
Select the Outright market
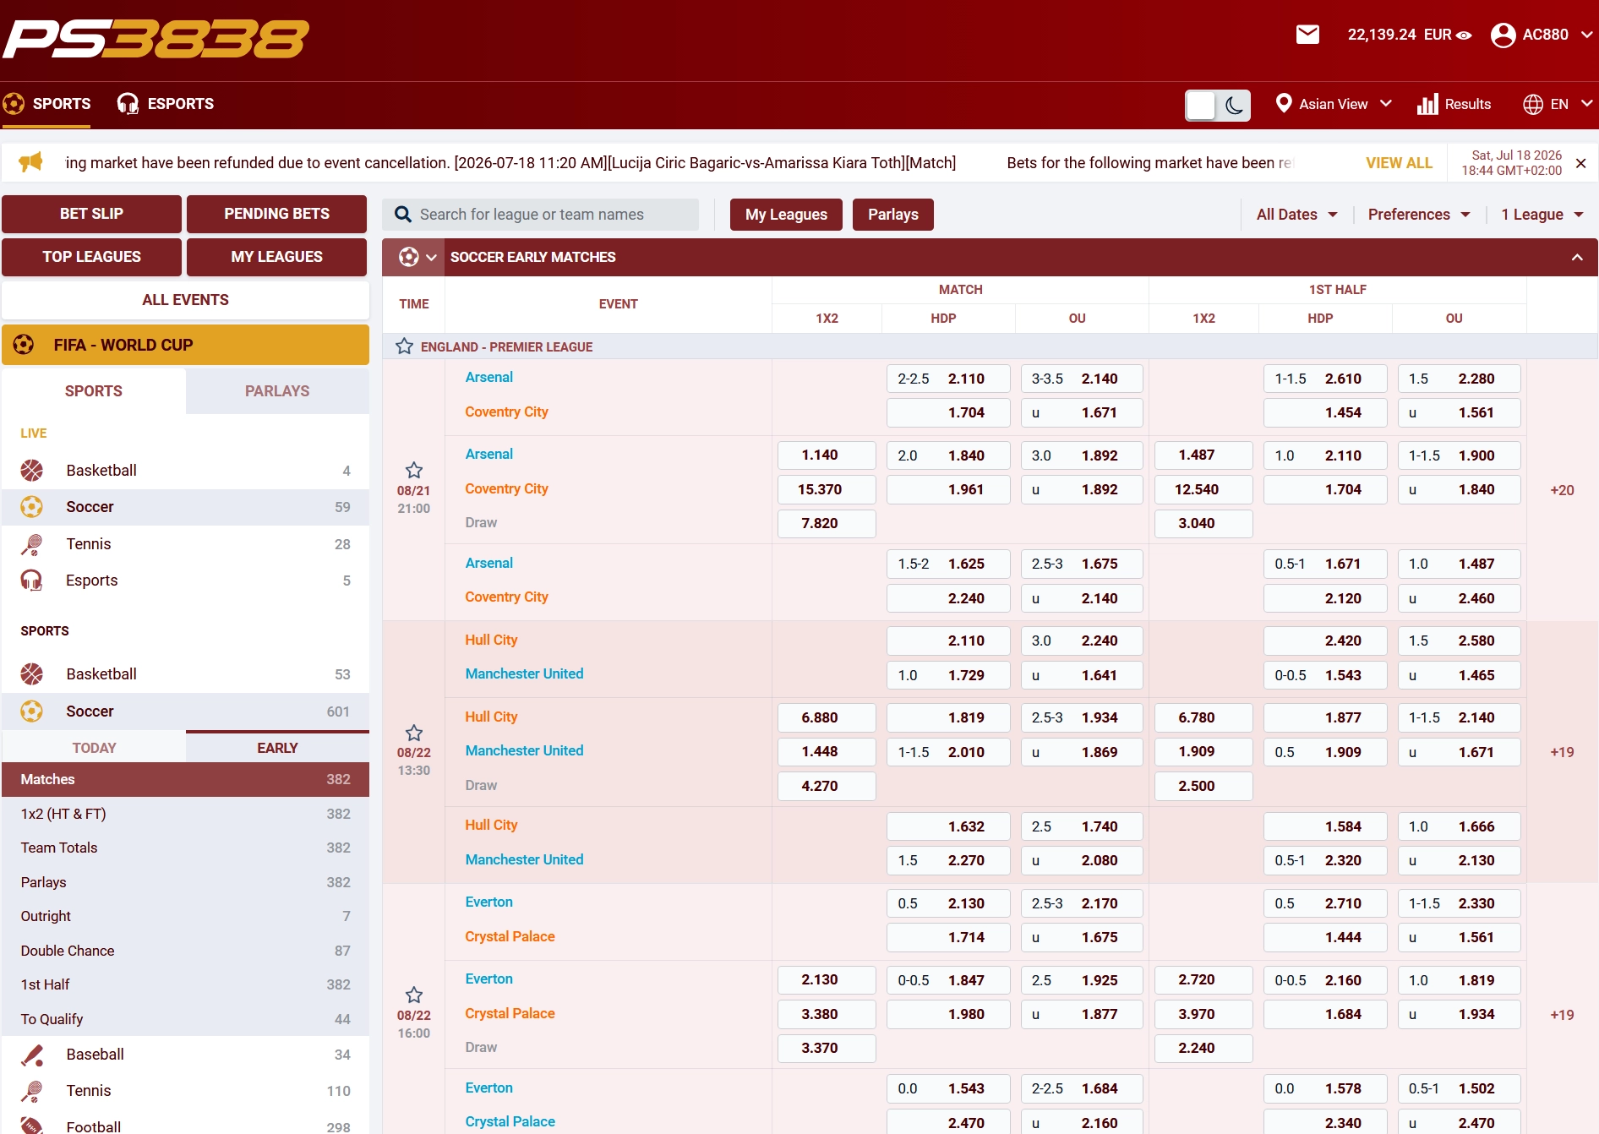(185, 916)
